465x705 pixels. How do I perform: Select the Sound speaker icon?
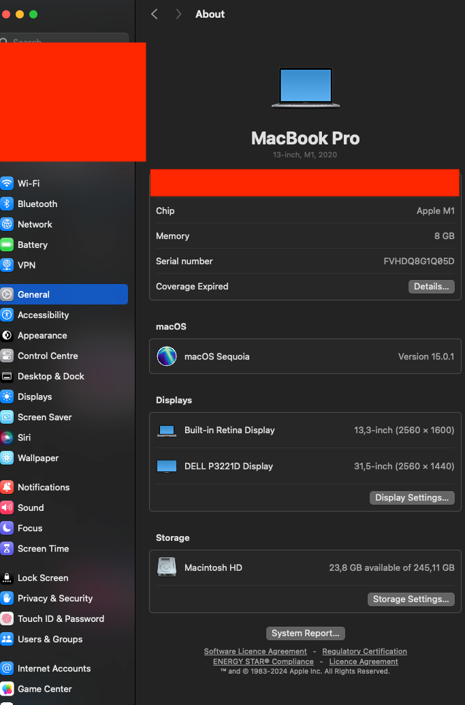coord(7,508)
